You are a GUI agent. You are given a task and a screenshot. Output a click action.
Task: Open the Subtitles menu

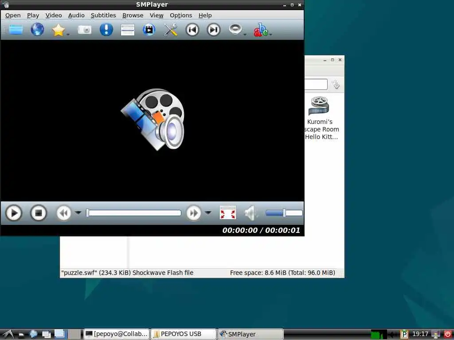click(x=103, y=15)
